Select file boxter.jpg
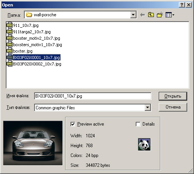 click(23, 51)
